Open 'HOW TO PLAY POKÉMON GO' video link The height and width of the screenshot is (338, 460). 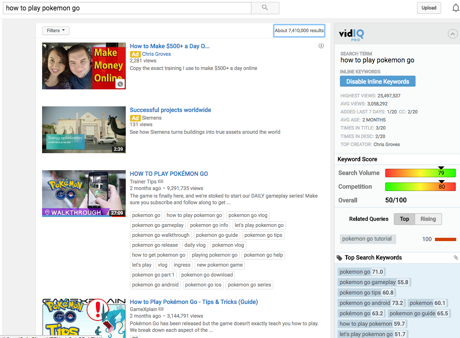click(x=169, y=173)
